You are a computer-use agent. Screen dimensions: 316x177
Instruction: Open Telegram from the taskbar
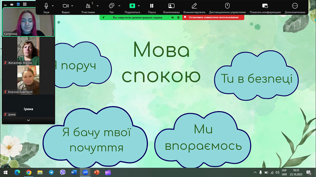pyautogui.click(x=51, y=172)
